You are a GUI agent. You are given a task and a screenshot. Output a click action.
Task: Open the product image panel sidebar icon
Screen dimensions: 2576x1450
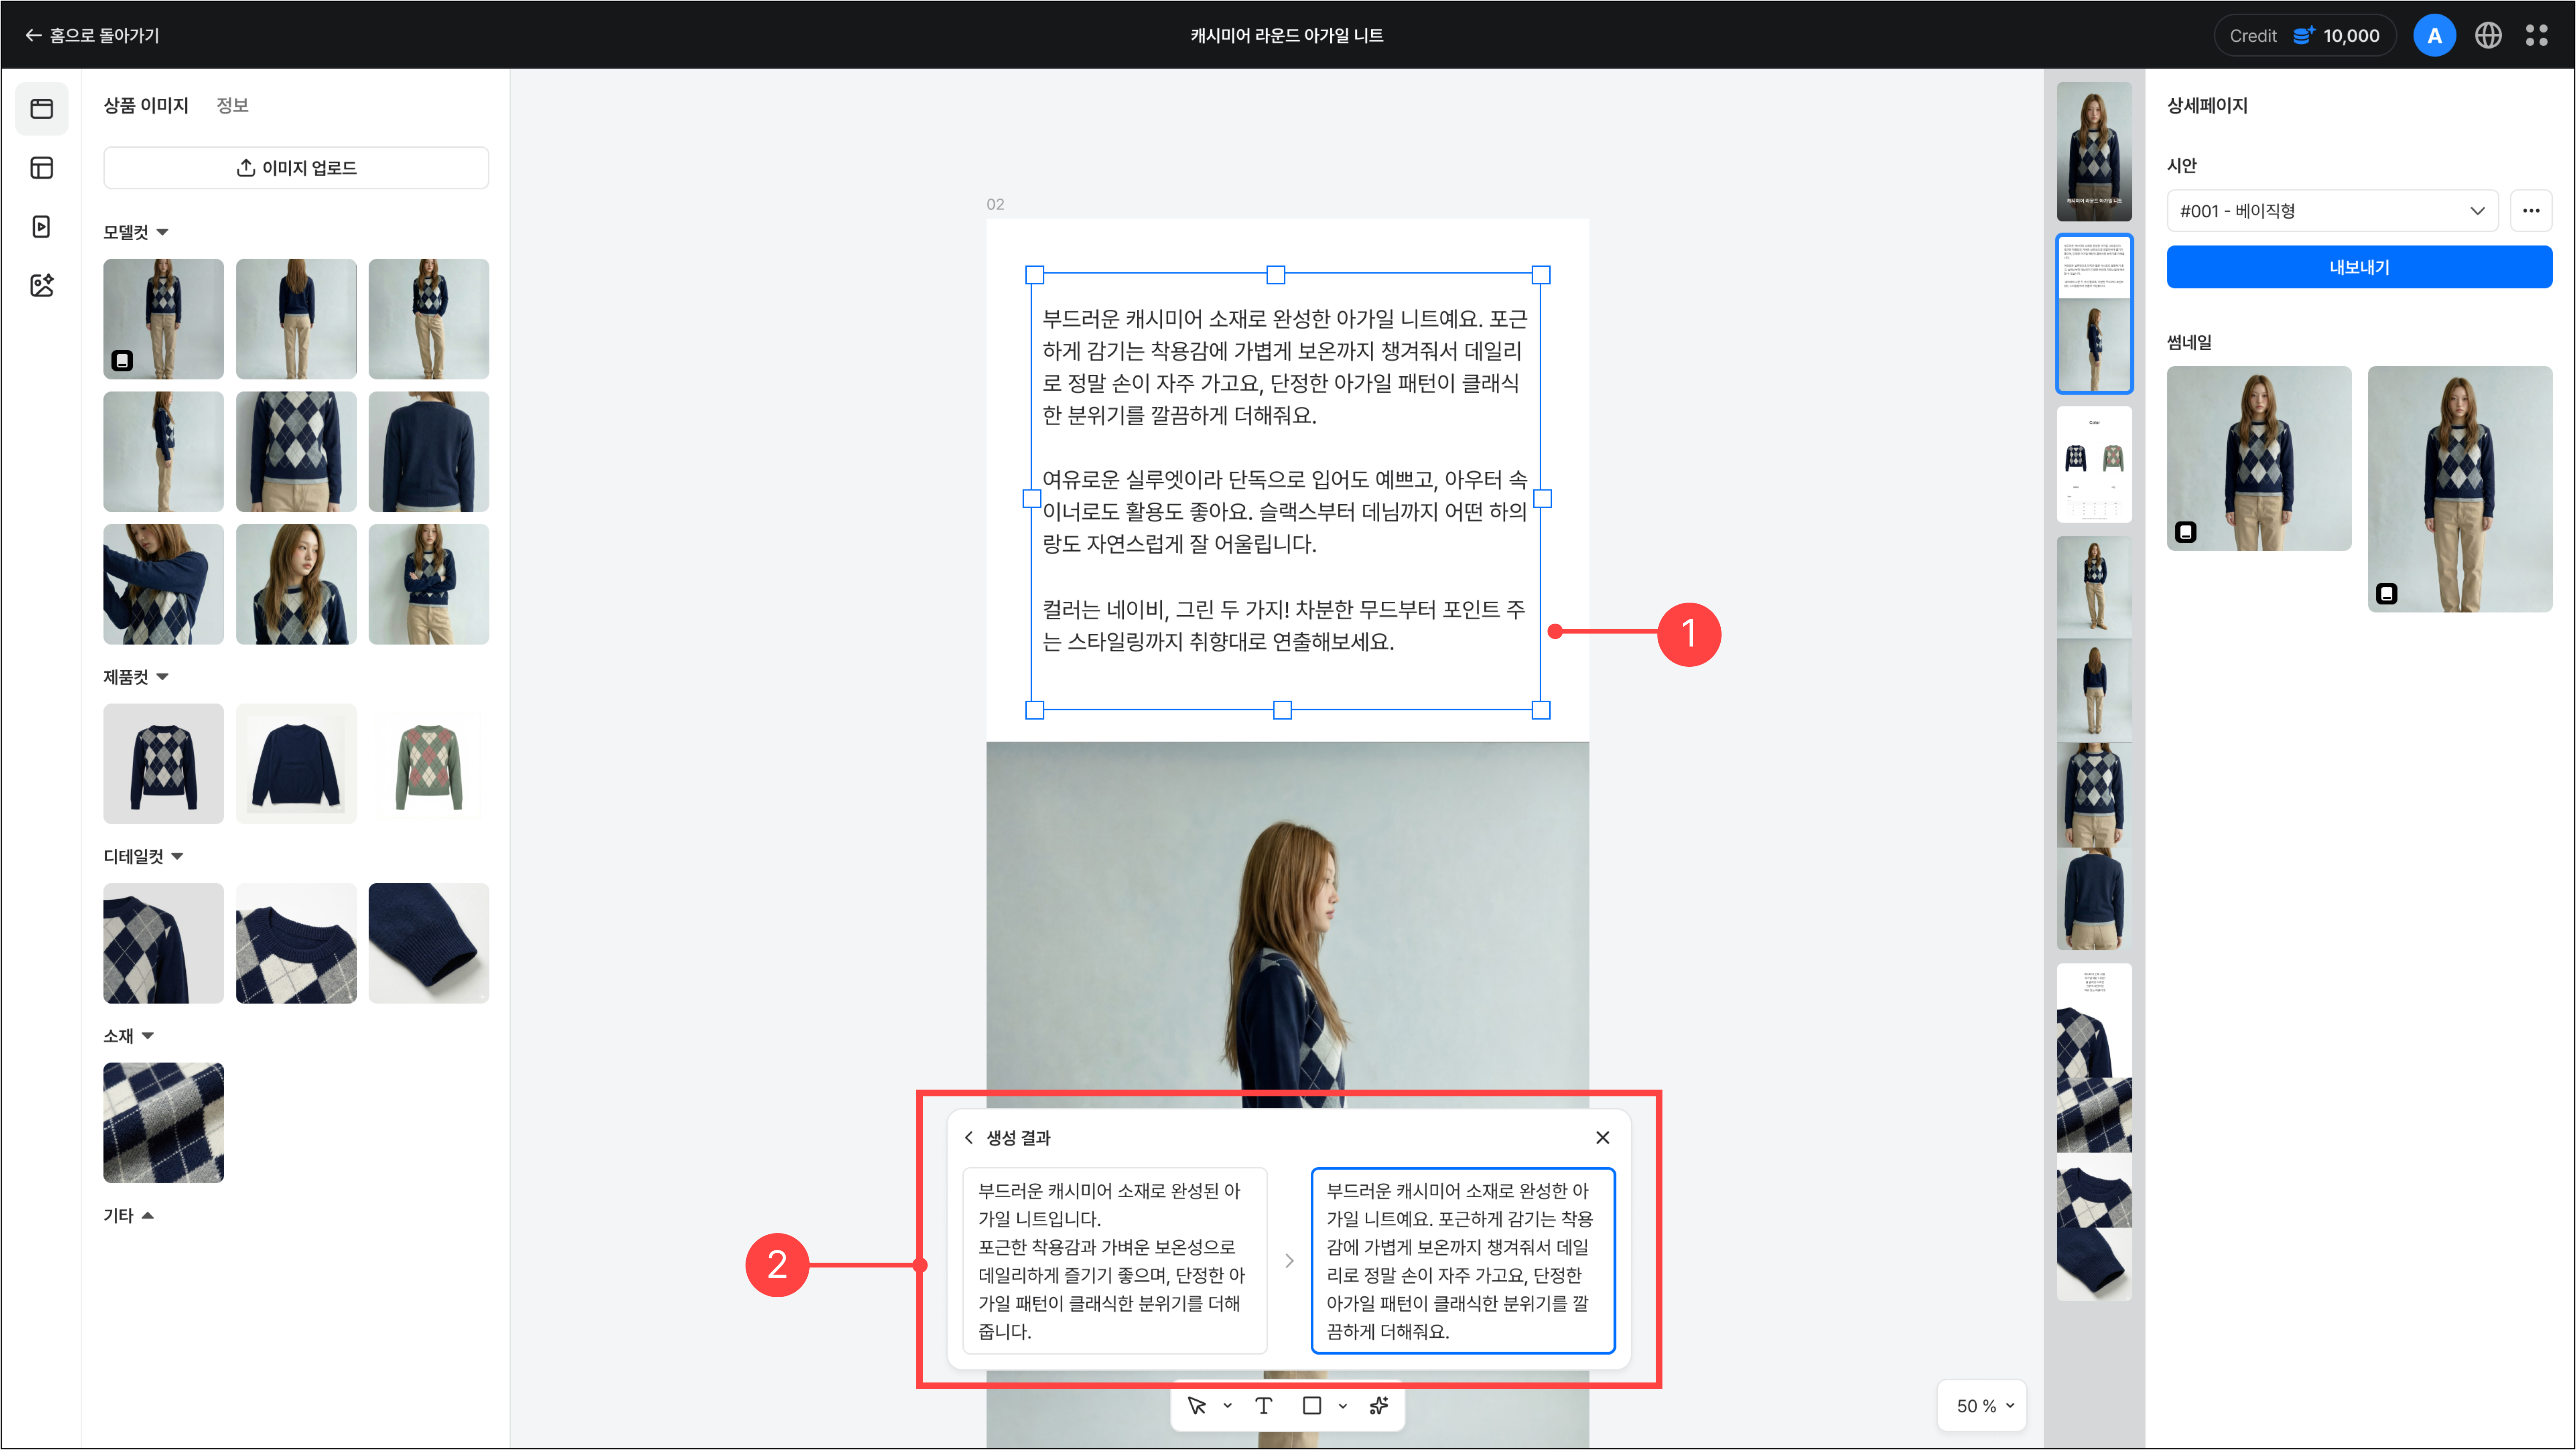point(42,108)
